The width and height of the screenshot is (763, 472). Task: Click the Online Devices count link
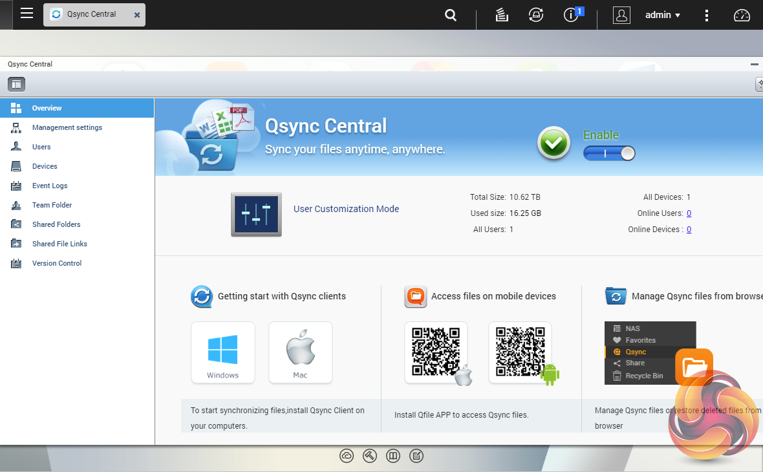coord(689,230)
